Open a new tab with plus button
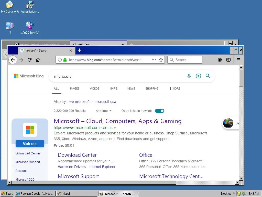 (80, 50)
